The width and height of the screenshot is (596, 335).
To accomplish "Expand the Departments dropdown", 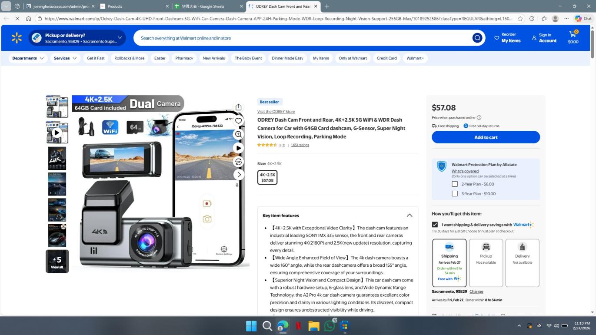I will 28,58.
